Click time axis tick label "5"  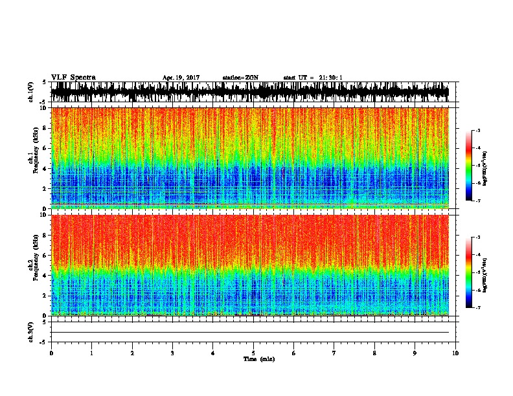(253, 353)
